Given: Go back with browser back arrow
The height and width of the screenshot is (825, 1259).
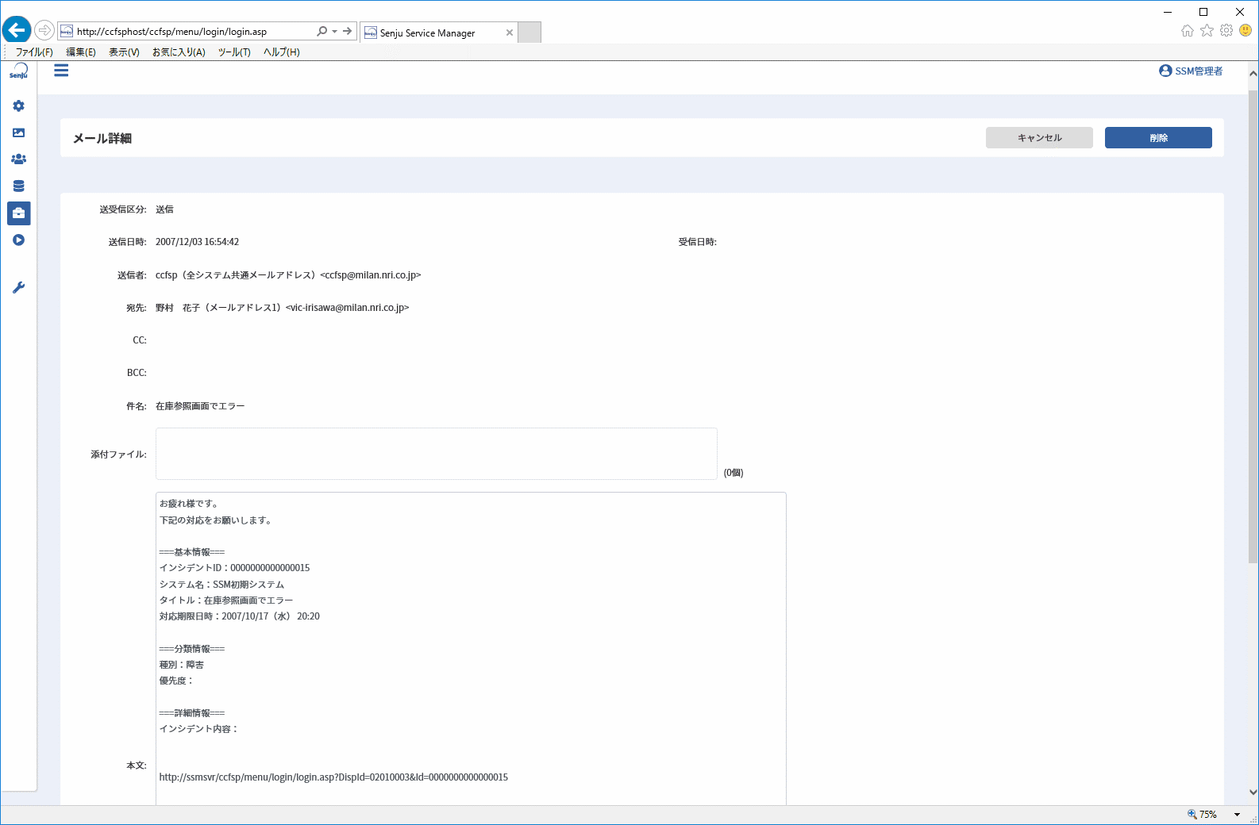Looking at the screenshot, I should [x=16, y=30].
